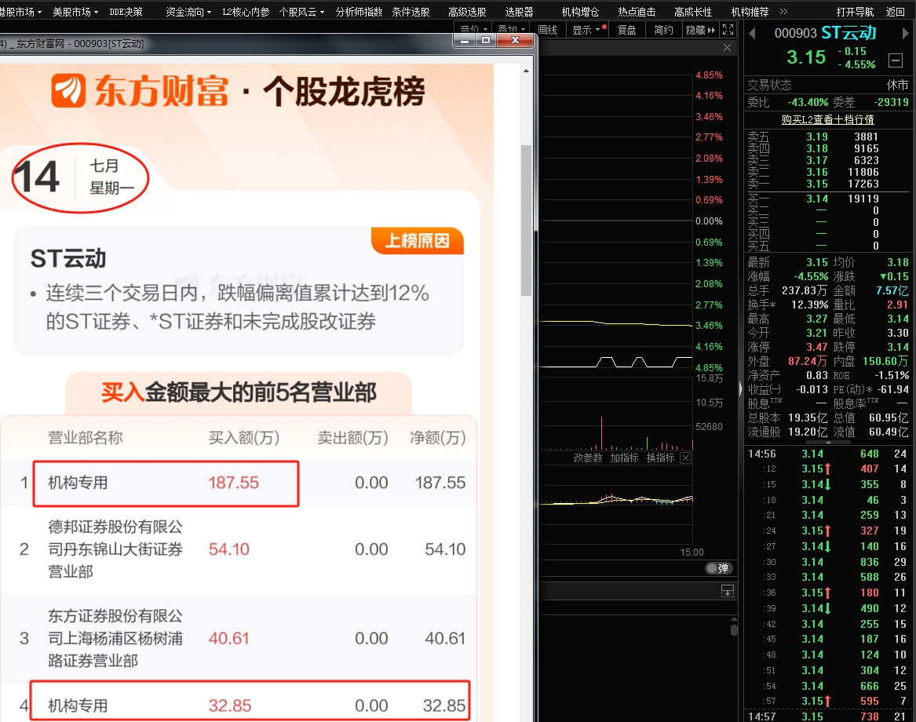This screenshot has height=722, width=916.
Task: Select 高成长性 menu item
Action: coord(693,12)
